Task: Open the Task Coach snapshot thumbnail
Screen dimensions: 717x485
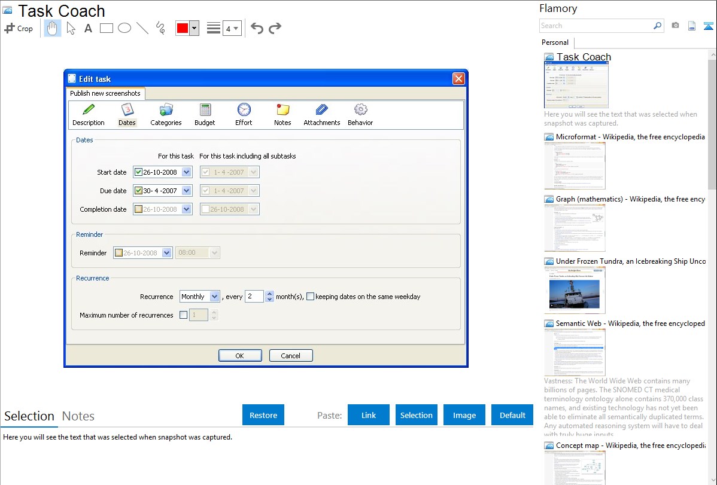Action: pos(576,84)
